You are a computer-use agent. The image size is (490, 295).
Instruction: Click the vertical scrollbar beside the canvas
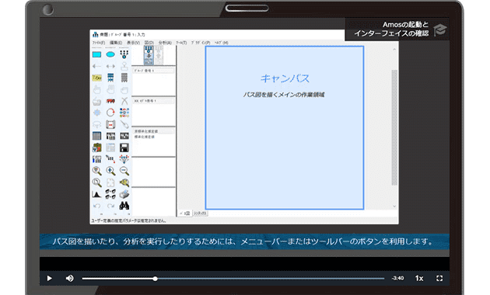394,127
